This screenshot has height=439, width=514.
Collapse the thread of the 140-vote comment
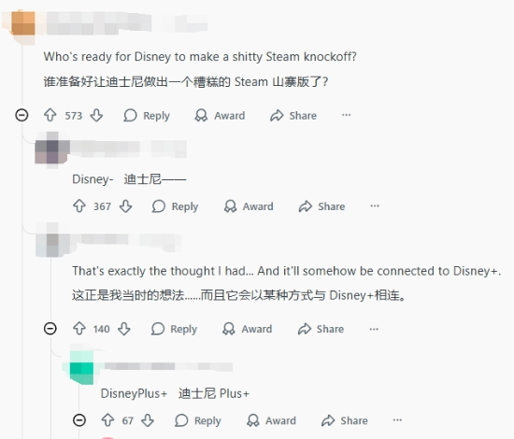coord(50,328)
